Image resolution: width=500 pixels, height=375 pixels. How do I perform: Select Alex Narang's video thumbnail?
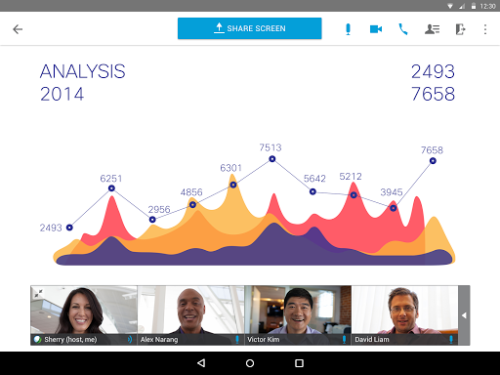pyautogui.click(x=190, y=315)
